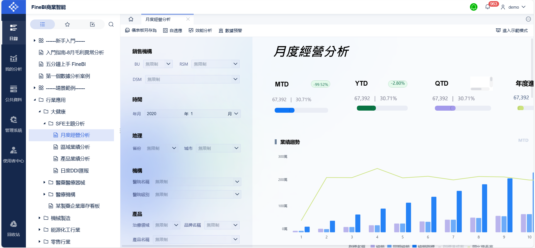The image size is (535, 248).
Task: Click the dashboard vertical scrollbar
Action: [532, 68]
